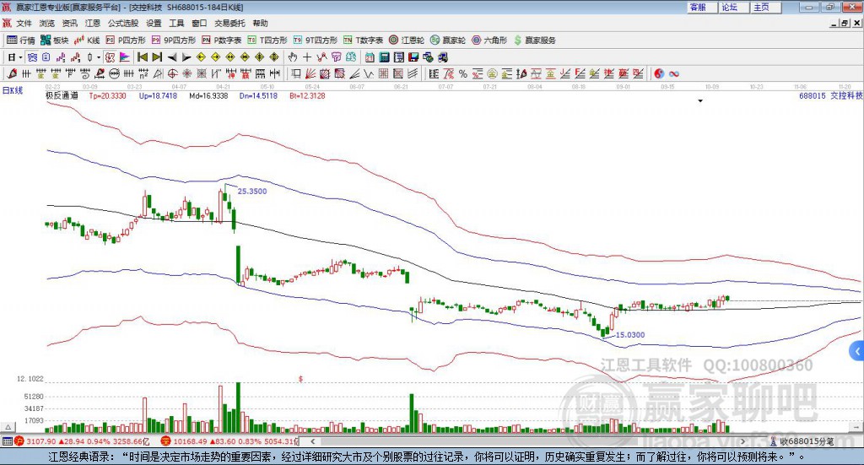Open the T数字表 tool
Screen dimensions: 864x465
[363, 41]
